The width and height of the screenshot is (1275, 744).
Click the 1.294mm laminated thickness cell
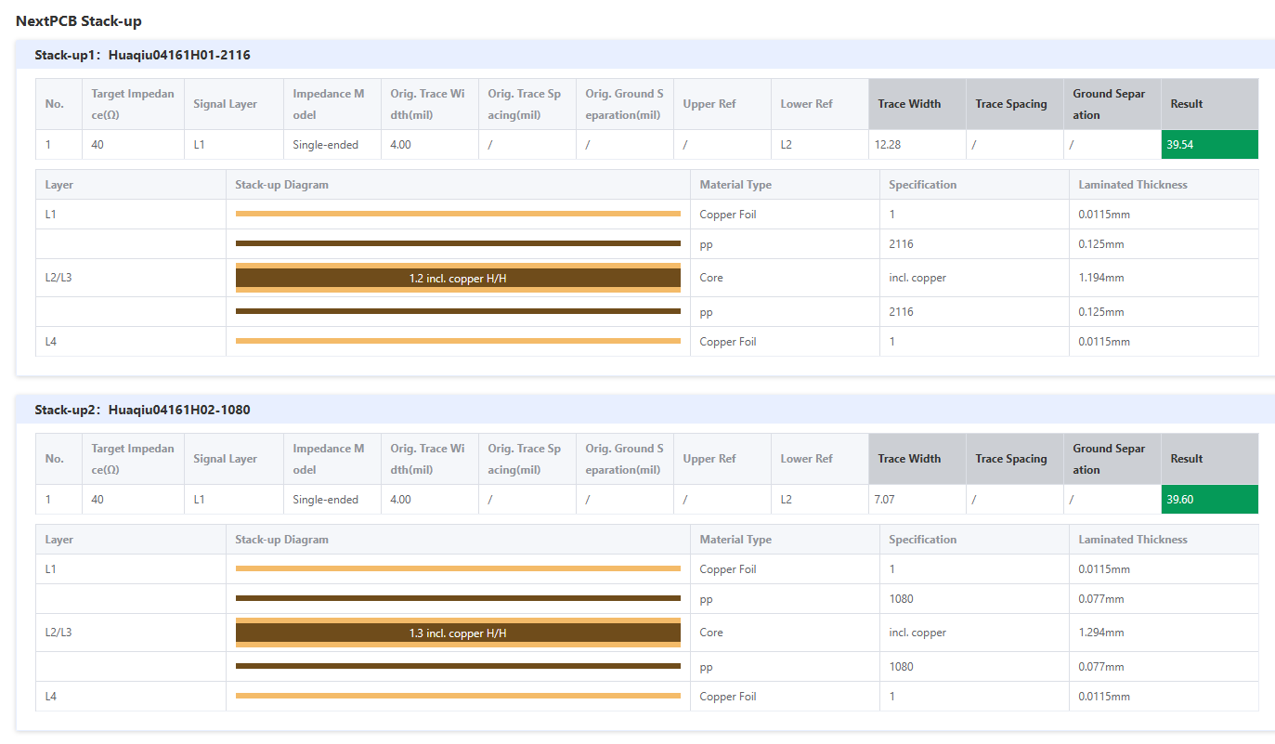coord(1101,633)
